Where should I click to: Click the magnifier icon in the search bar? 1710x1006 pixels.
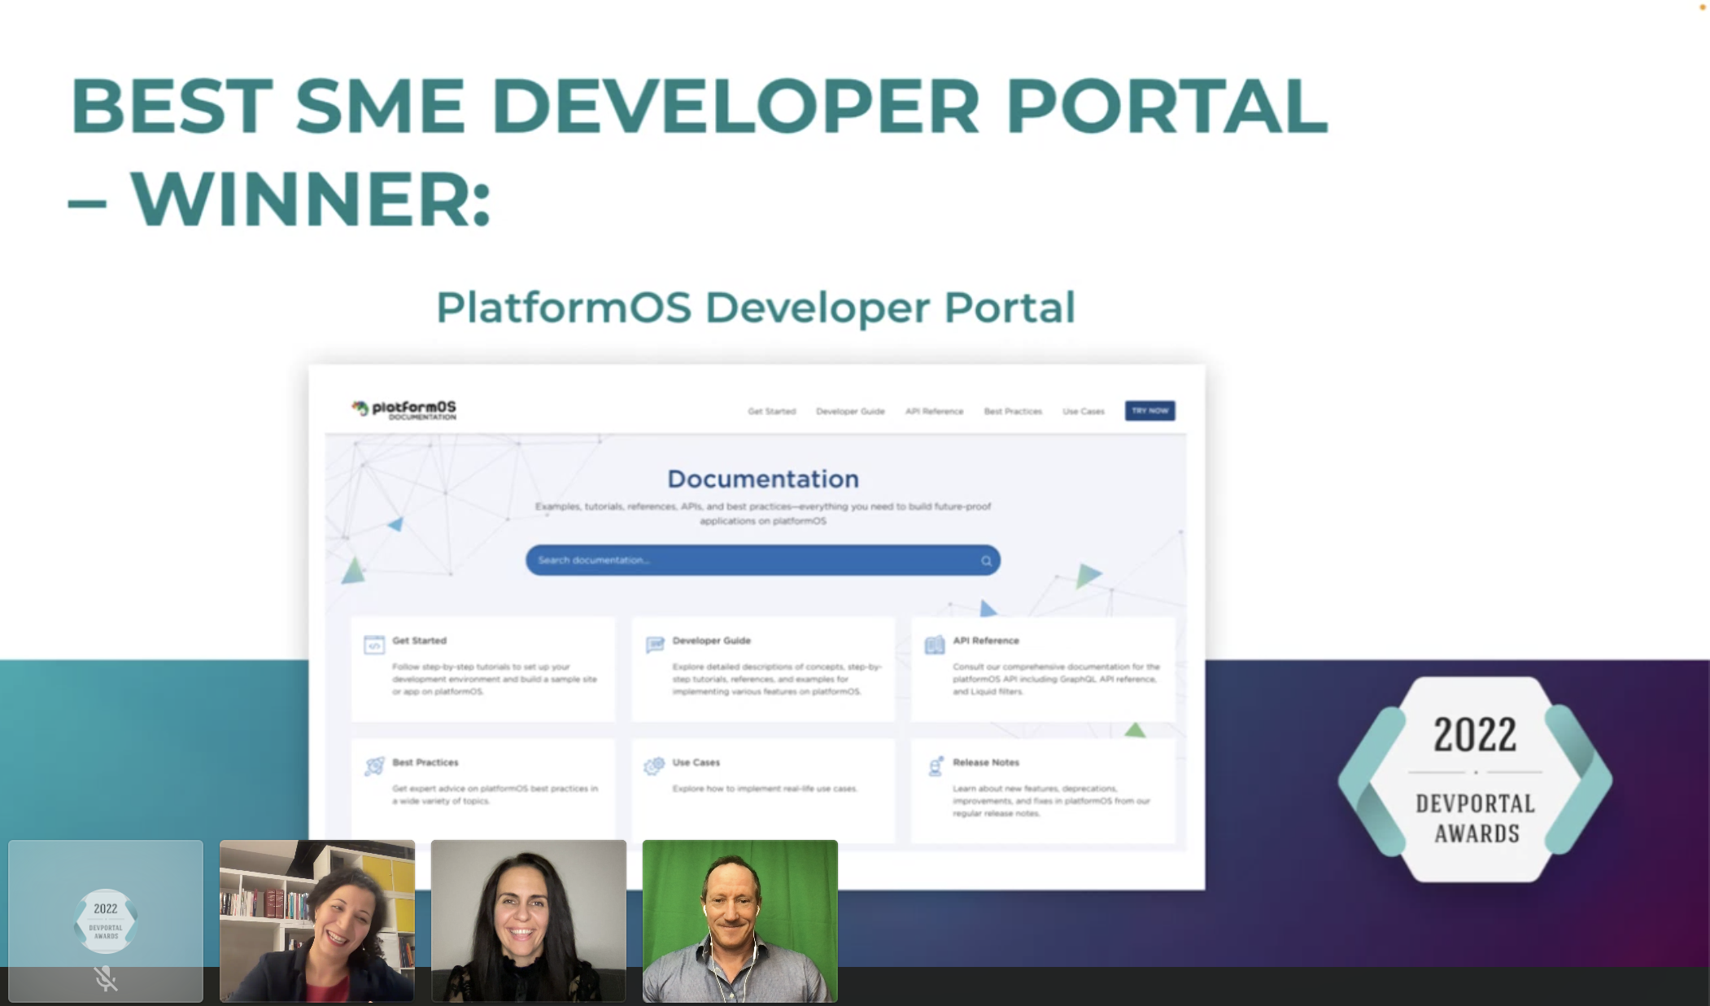click(x=984, y=560)
